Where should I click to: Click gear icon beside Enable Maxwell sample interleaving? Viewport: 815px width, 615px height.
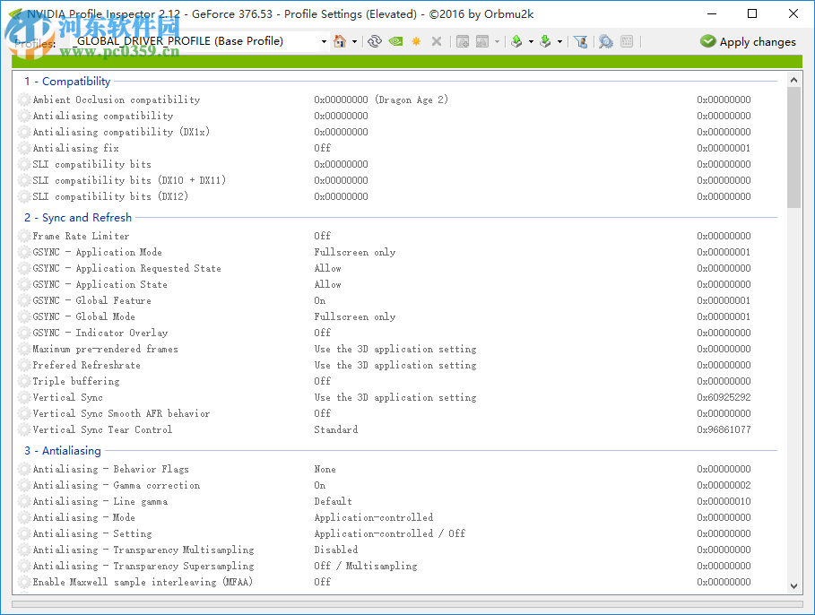24,582
